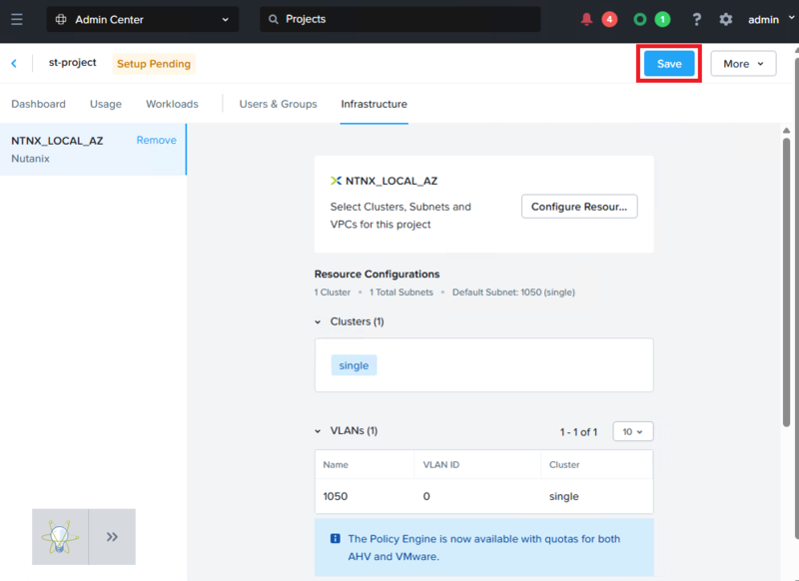
Task: Click the info icon in Policy Engine banner
Action: 336,538
